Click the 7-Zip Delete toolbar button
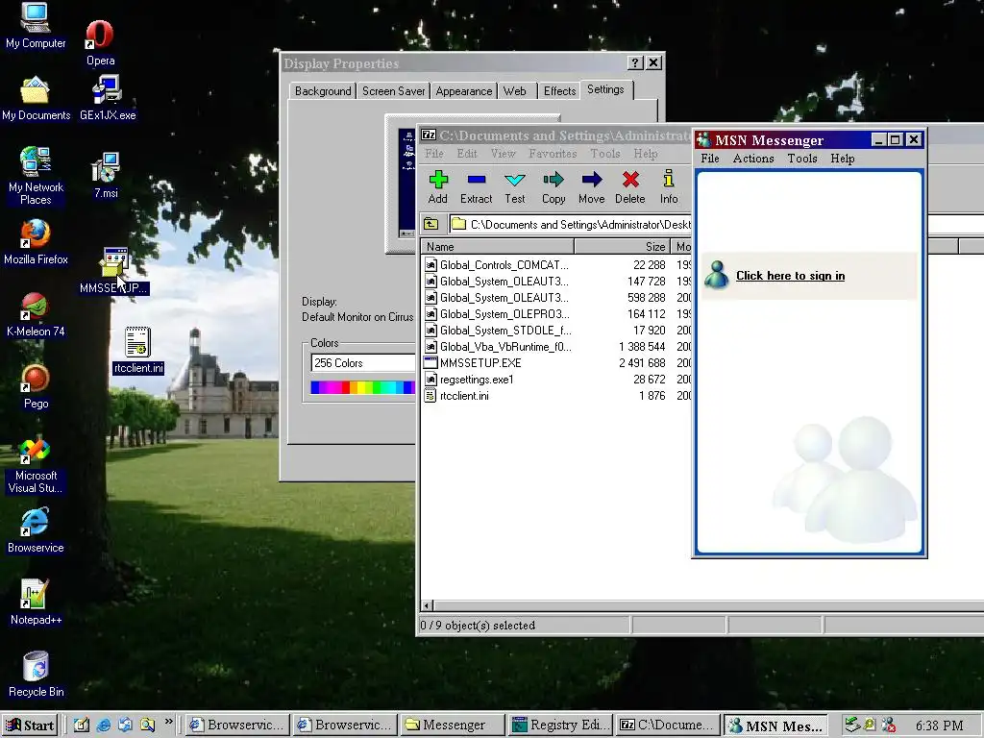 (630, 187)
